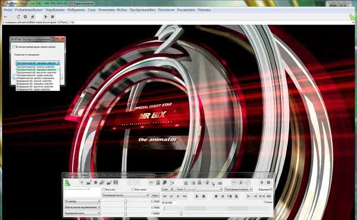Viewport: 357px width, 220px height.
Task: Open the Редактирование menu
Action: 29,10
